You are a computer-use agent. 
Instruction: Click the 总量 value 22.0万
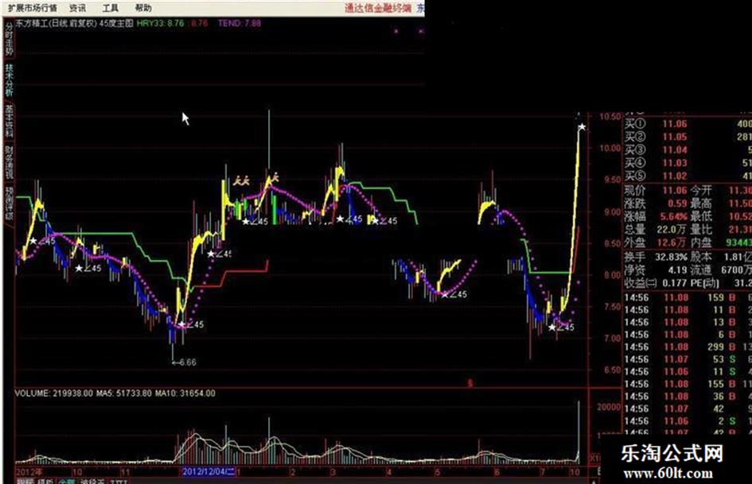click(672, 230)
